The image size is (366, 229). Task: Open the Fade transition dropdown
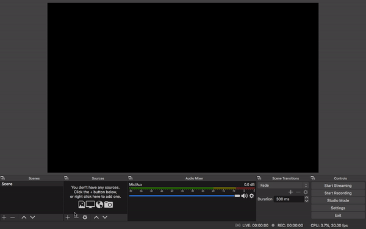pos(283,185)
